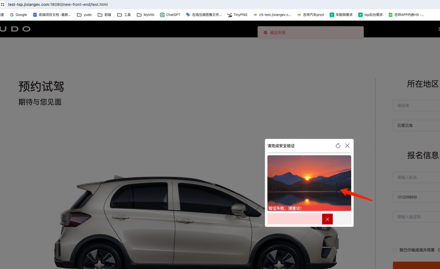Screen dimensions: 440x269
Task: Open the yudo bookmarks folder
Action: 84,15
